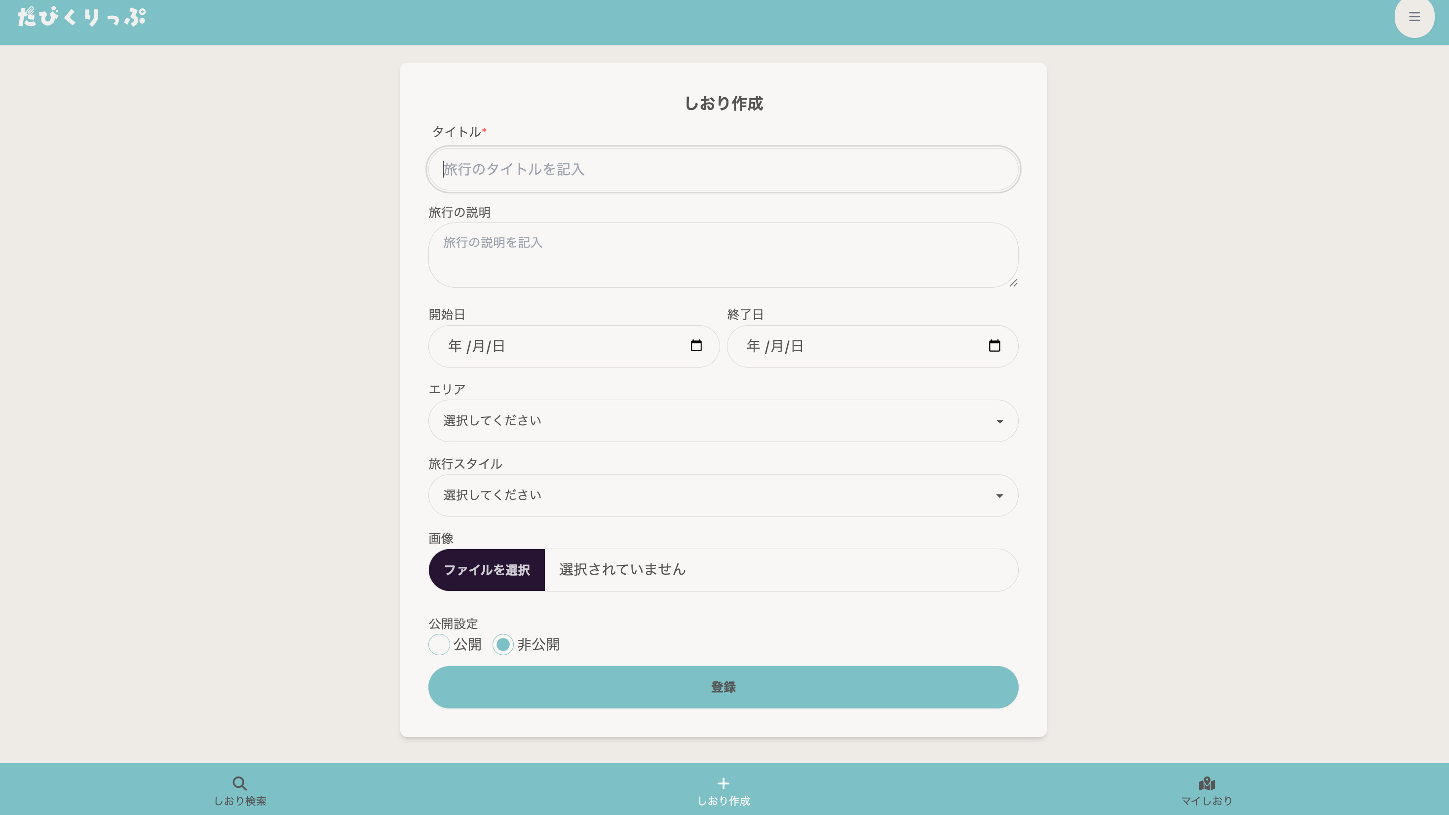The height and width of the screenshot is (815, 1449).
Task: Go to the しおり検索 tab label
Action: 240,800
